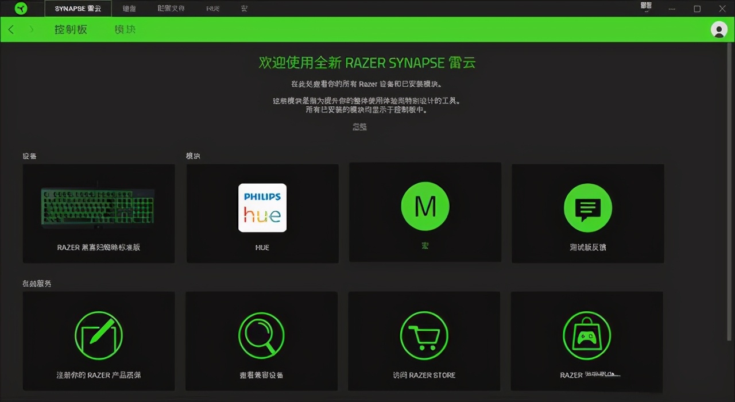Screen dimensions: 735x402
Task: Select the magnifying glass device search icon
Action: click(262, 335)
